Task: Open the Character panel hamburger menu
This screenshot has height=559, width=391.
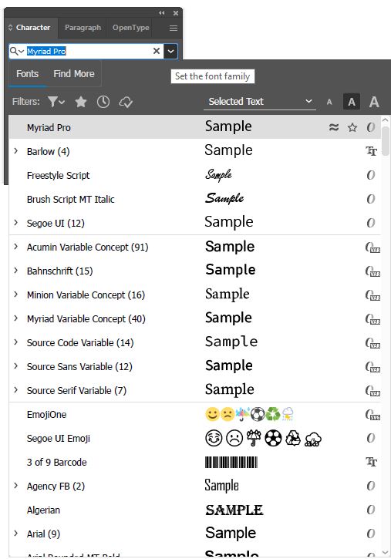Action: tap(174, 28)
